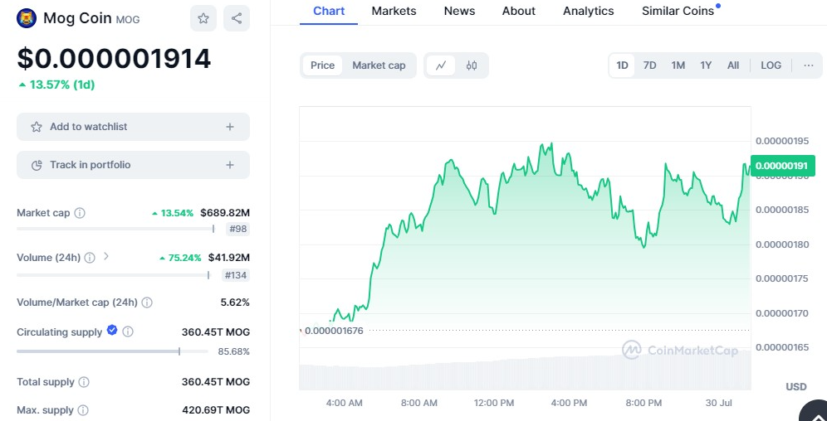
Task: Click plus icon on Add to watchlist
Action: pyautogui.click(x=229, y=127)
